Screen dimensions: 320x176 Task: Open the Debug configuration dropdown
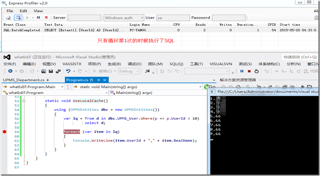click(x=129, y=71)
